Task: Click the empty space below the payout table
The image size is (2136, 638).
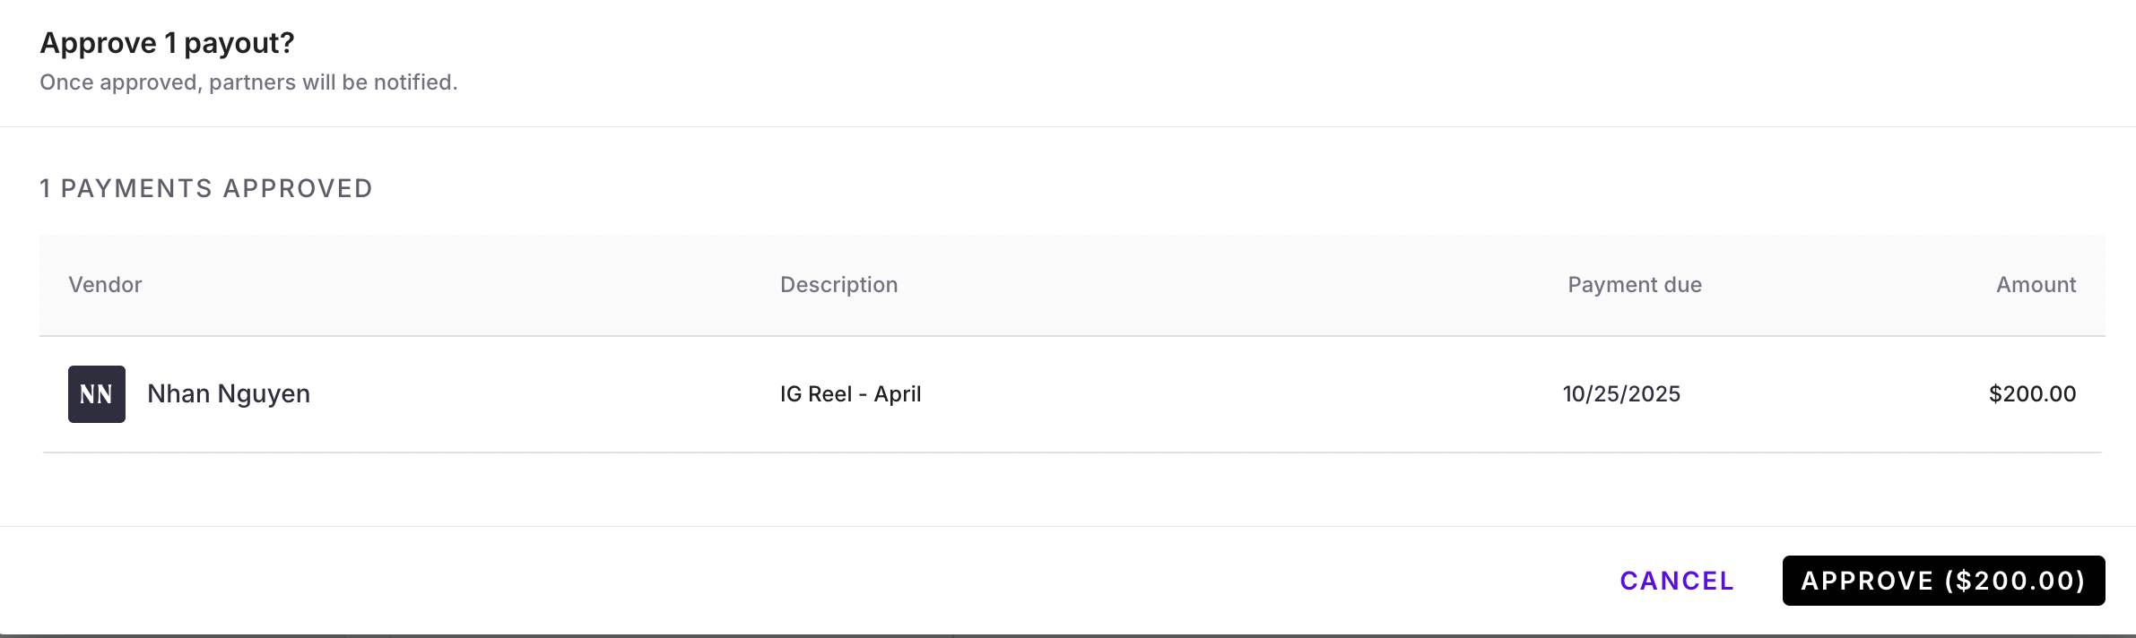Action: click(1067, 489)
